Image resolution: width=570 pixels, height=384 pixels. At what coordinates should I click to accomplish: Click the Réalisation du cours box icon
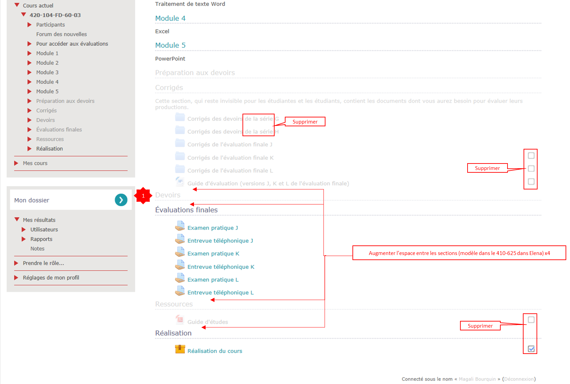(180, 349)
